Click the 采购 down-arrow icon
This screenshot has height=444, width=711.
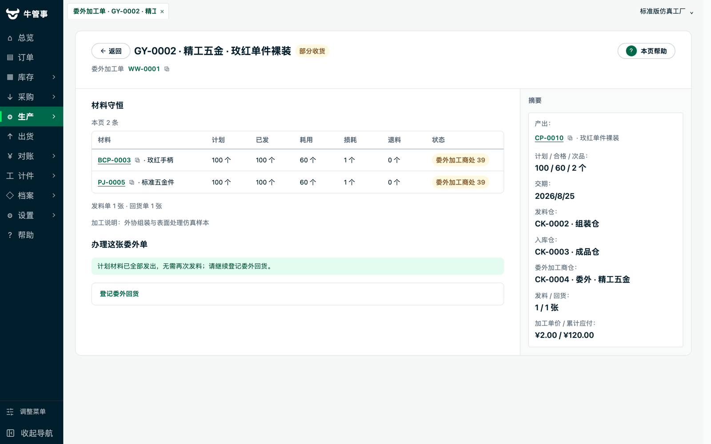[x=10, y=97]
